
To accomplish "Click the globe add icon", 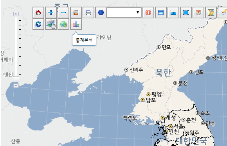I will 63,24.
